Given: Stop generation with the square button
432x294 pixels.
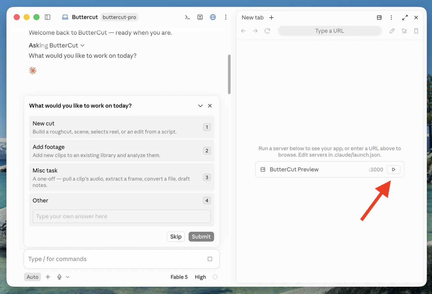Looking at the screenshot, I should pyautogui.click(x=210, y=259).
